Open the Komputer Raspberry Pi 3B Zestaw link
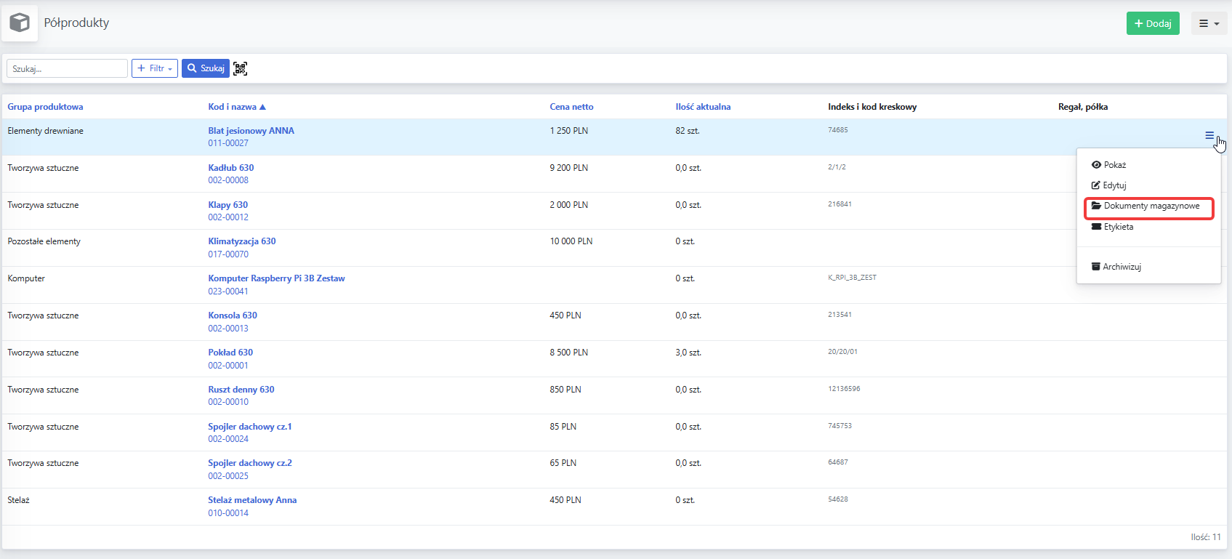 (x=276, y=278)
